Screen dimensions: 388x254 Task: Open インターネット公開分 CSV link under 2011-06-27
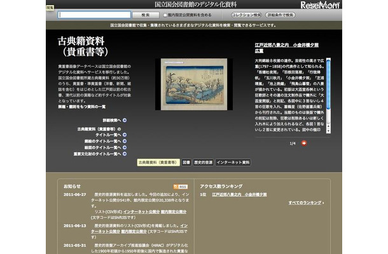141,211
